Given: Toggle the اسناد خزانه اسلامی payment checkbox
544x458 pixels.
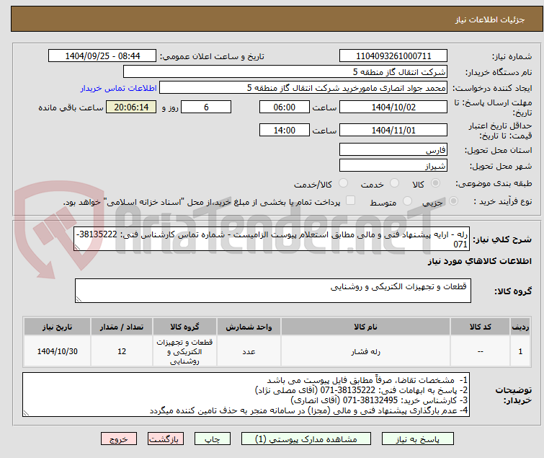Looking at the screenshot, I should click(351, 201).
